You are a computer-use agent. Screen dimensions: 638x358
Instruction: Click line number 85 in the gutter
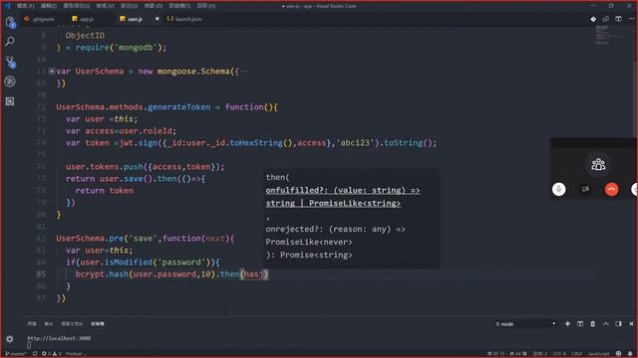(41, 274)
